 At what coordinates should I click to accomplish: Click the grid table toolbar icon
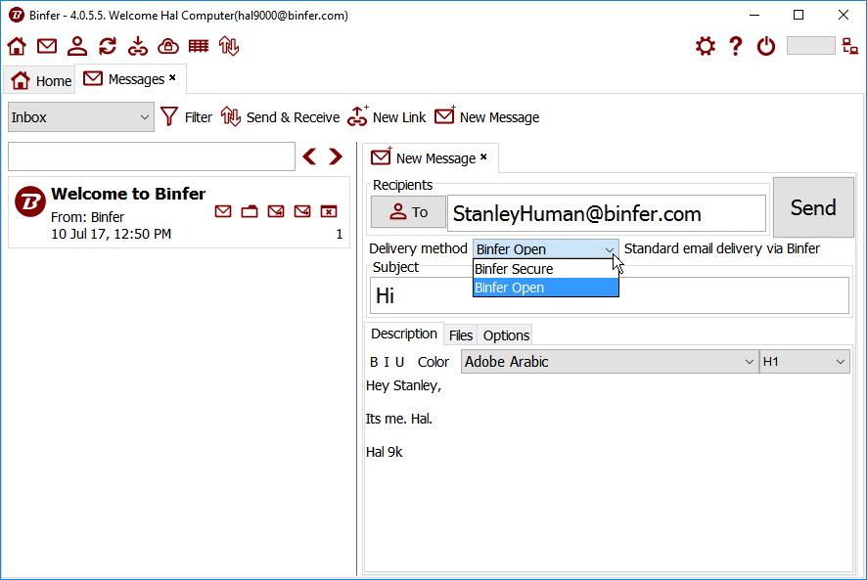(199, 46)
